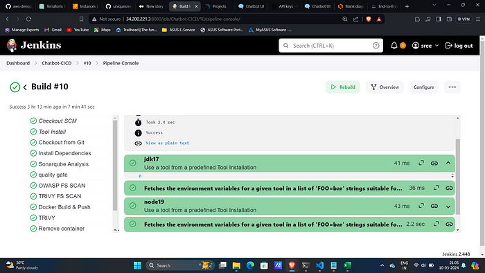
Task: Copy link icon of the jdk17 step
Action: point(434,164)
